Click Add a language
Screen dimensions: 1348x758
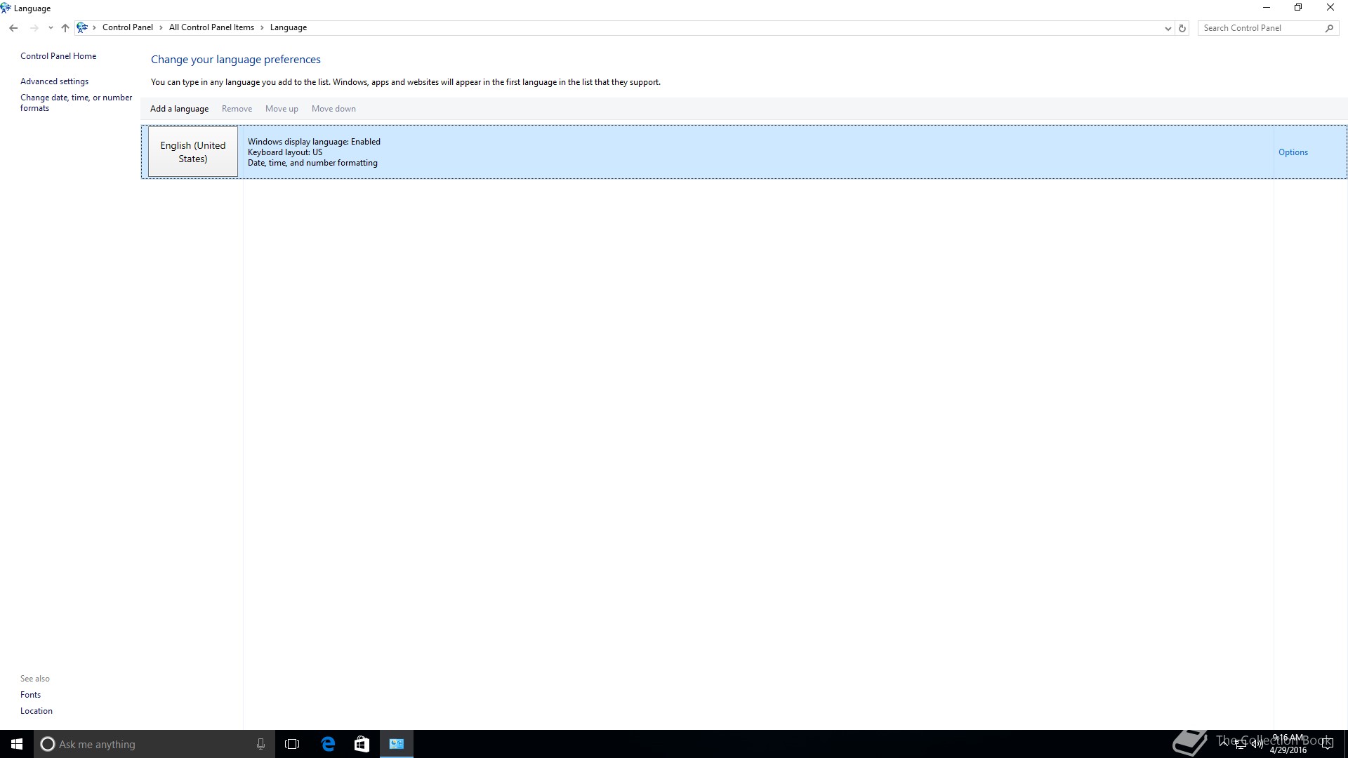pyautogui.click(x=179, y=109)
